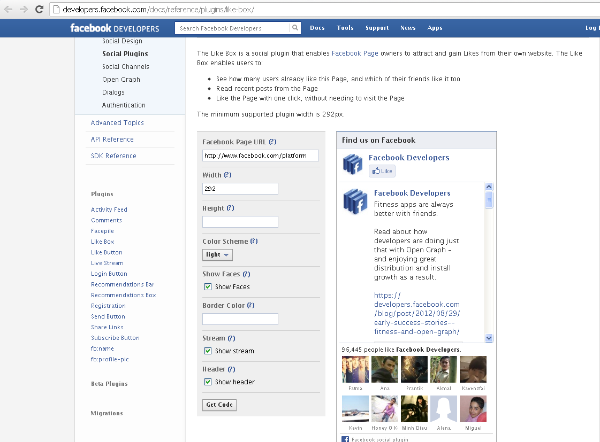The height and width of the screenshot is (442, 600).
Task: Click the search magnifying glass icon
Action: 295,27
